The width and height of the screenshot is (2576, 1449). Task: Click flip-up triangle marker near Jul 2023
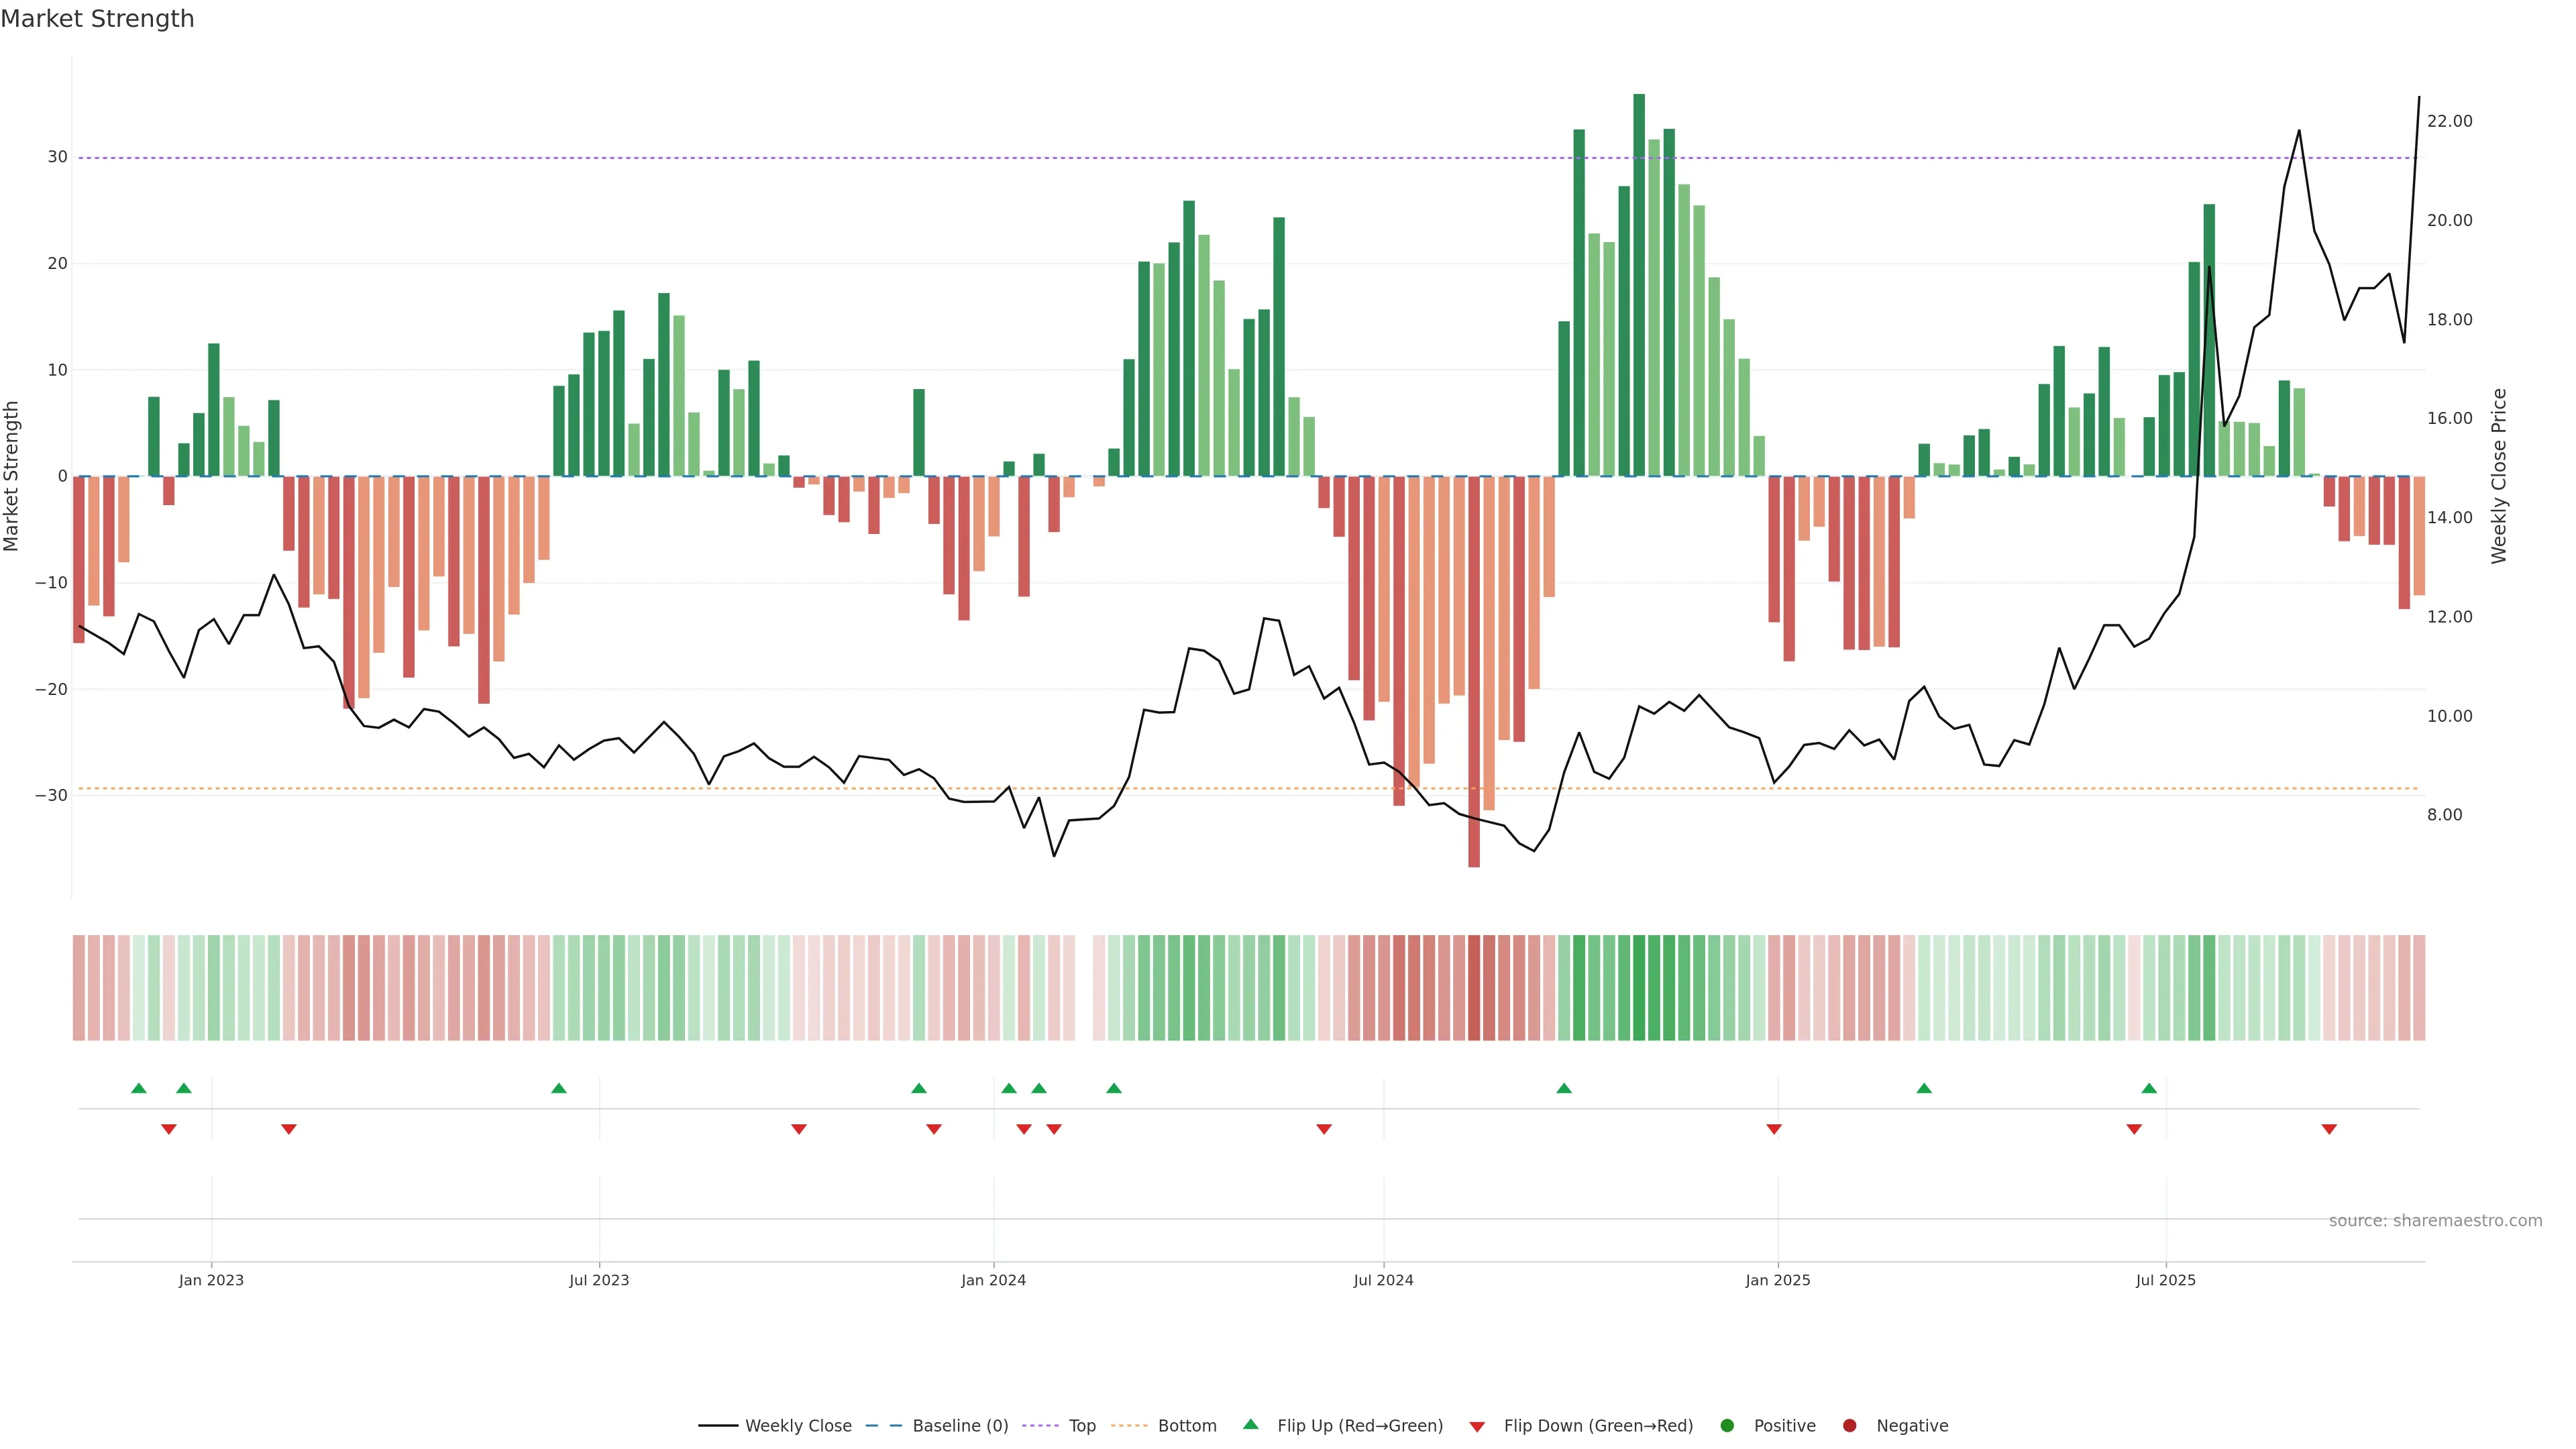click(559, 1088)
